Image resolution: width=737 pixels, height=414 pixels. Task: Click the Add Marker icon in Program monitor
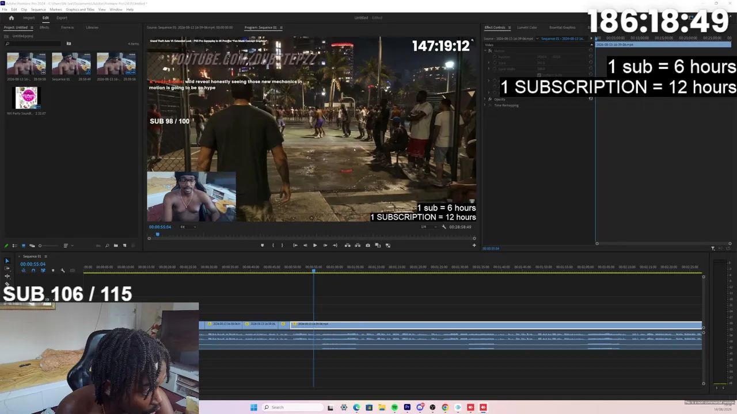(262, 246)
